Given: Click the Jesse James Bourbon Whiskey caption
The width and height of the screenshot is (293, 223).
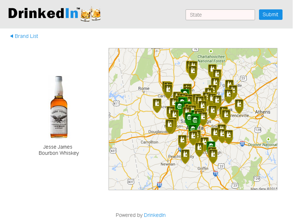Looking at the screenshot, I should click(59, 150).
